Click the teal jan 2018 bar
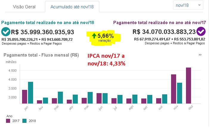Viewport: 211px width, 133px height. click(x=30, y=92)
